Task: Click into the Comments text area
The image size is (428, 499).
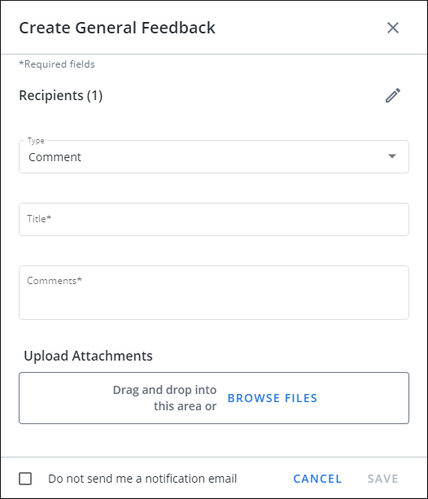Action: [x=214, y=292]
